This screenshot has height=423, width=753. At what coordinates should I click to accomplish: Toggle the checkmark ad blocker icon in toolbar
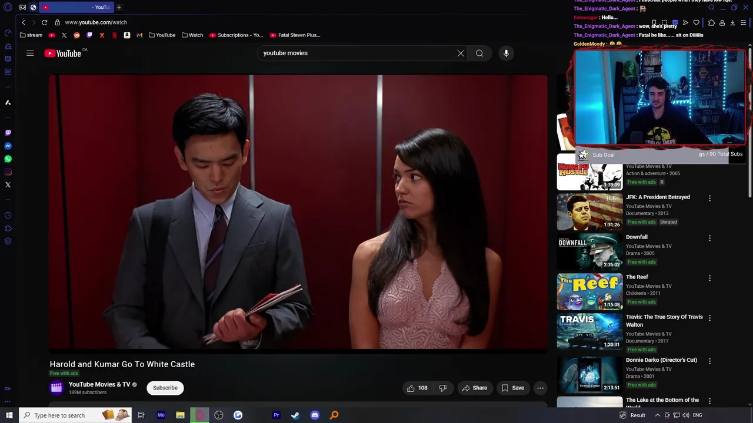point(675,23)
